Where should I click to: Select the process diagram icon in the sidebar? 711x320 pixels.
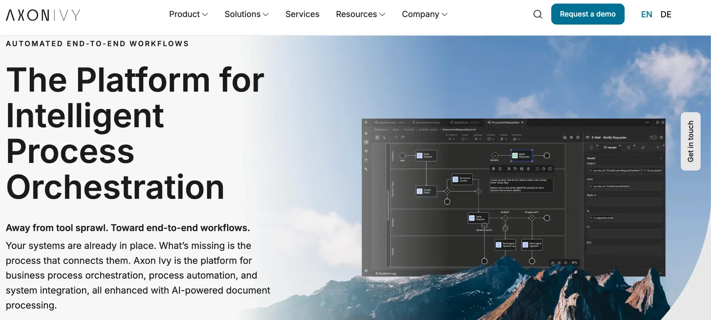point(366,142)
